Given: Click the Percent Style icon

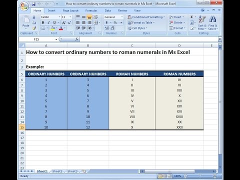Looking at the screenshot, I should (115, 22).
